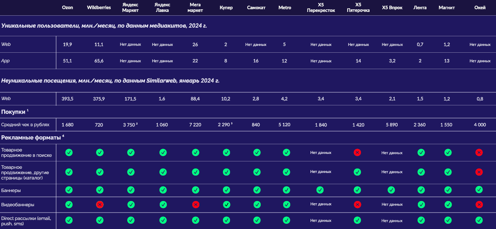
Task: Click the Direct рассылки row label
Action: 26,221
